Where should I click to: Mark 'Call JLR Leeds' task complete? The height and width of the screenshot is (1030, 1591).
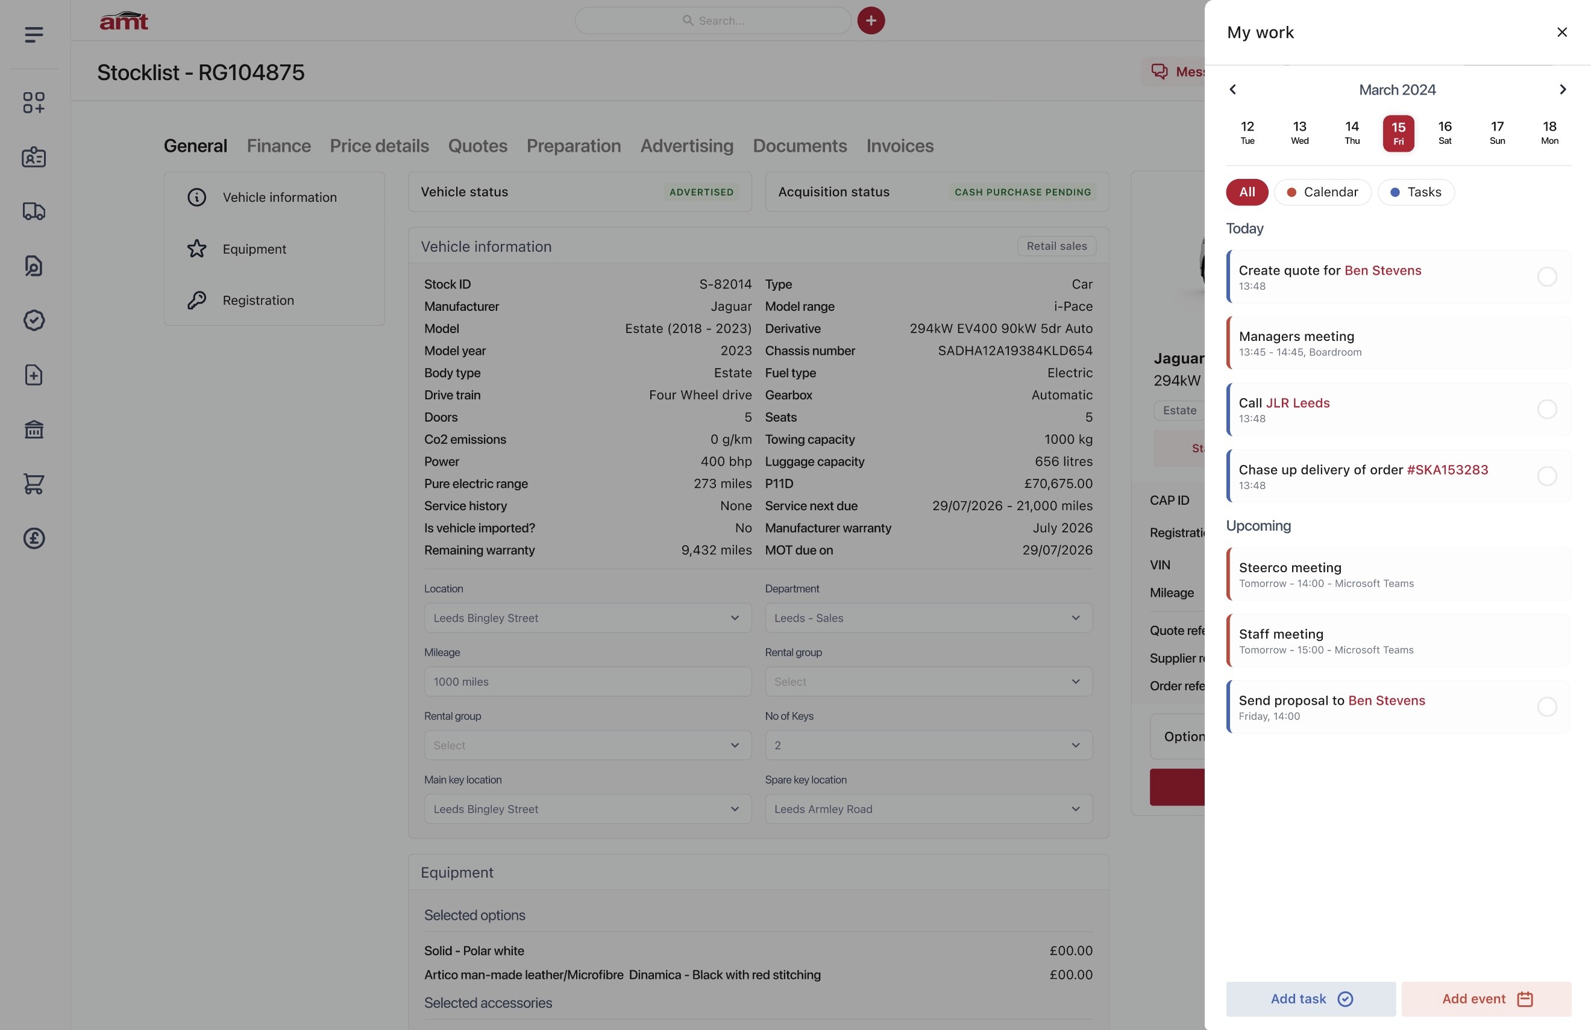tap(1547, 410)
